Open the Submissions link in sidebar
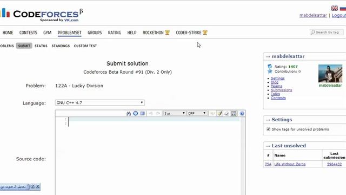 pyautogui.click(x=281, y=90)
